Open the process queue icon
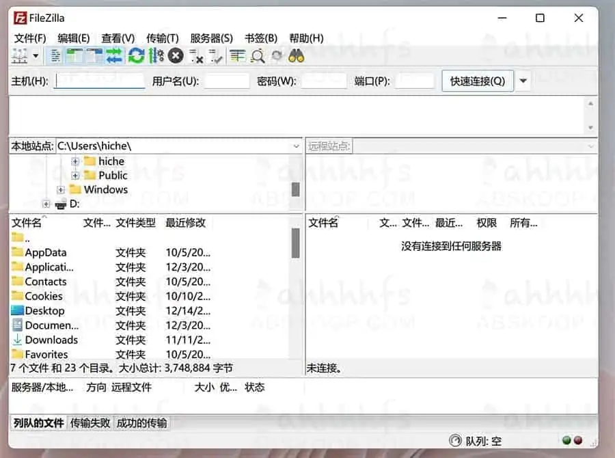Image resolution: width=615 pixels, height=458 pixels. [155, 55]
